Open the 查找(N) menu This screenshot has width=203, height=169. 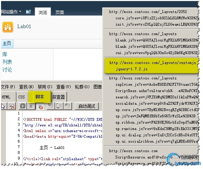point(26,87)
